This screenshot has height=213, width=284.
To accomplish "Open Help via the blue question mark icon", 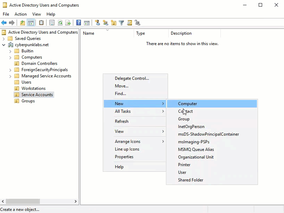I will tap(78, 23).
